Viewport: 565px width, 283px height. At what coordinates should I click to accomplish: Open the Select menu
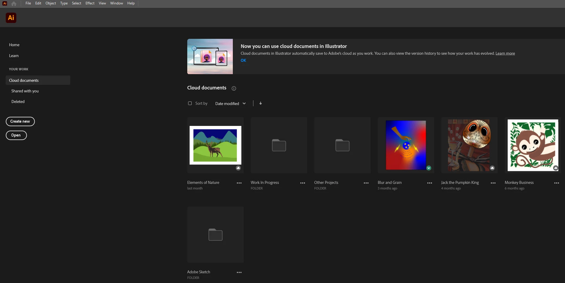(x=76, y=3)
